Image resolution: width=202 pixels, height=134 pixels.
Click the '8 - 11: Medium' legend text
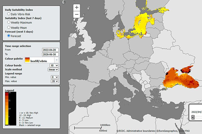[26, 118]
